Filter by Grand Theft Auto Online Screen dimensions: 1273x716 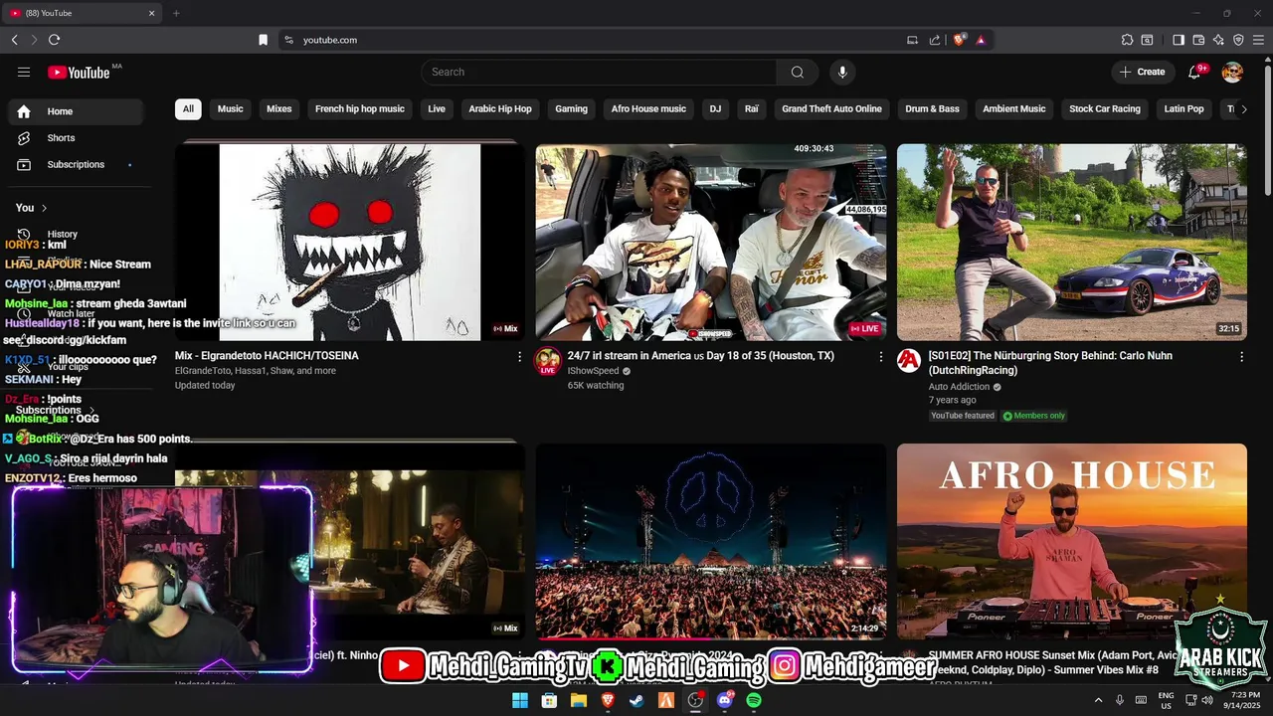(x=831, y=108)
